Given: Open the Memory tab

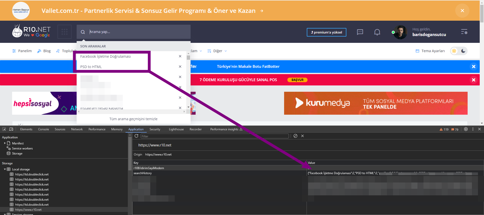Looking at the screenshot, I should coord(117,129).
